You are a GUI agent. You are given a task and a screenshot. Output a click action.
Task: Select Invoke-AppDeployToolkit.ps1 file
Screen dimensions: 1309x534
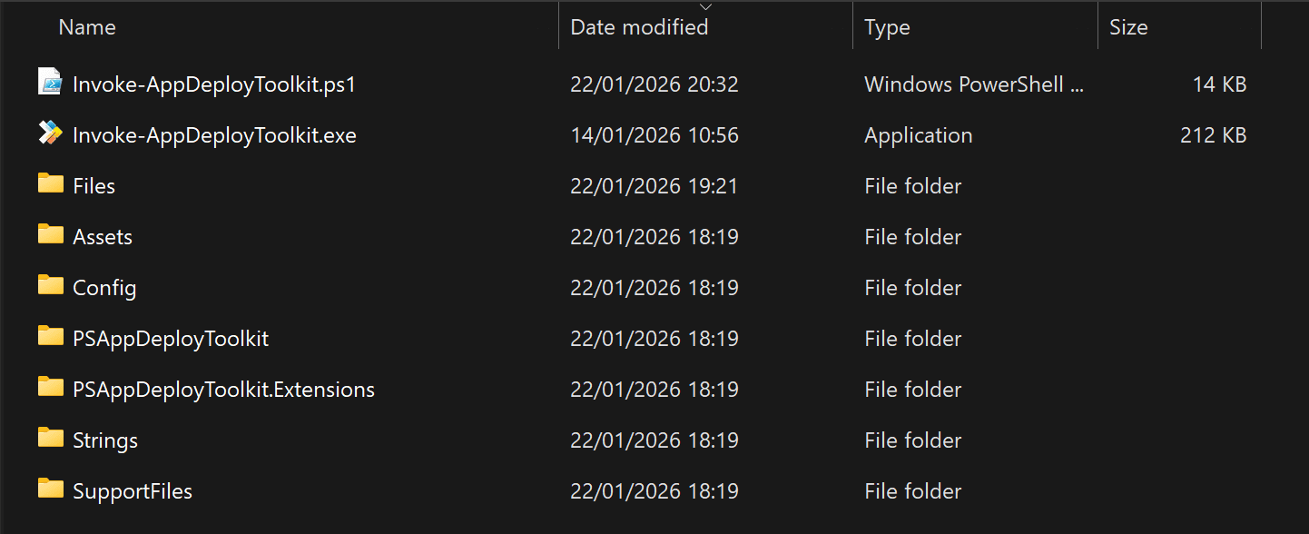(x=213, y=84)
